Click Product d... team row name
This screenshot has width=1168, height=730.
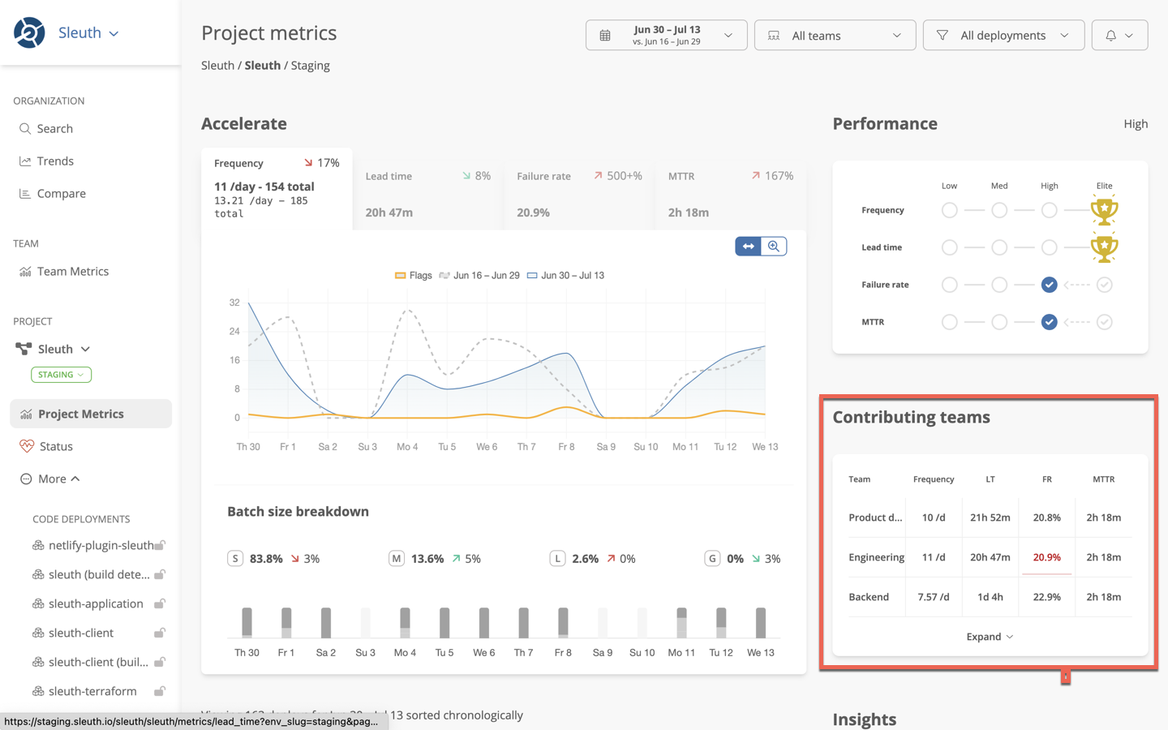[x=875, y=517]
